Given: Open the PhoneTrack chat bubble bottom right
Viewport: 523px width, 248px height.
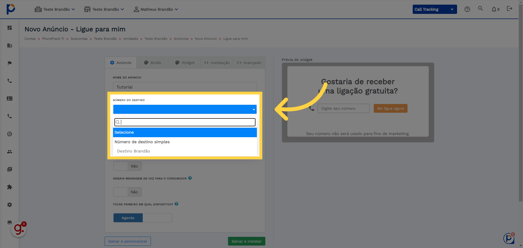Looking at the screenshot, I should point(509,238).
